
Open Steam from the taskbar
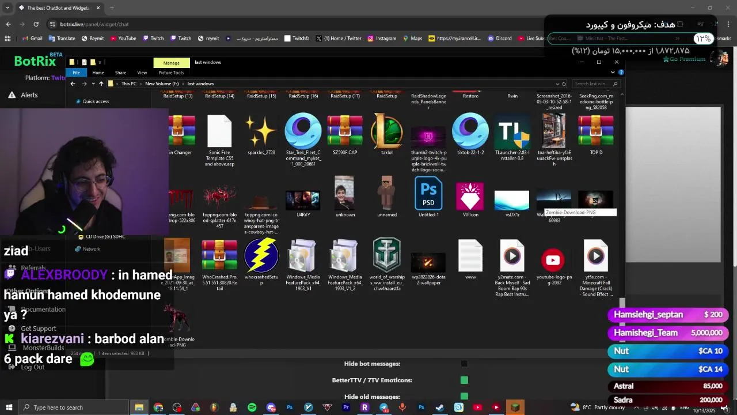coord(440,408)
